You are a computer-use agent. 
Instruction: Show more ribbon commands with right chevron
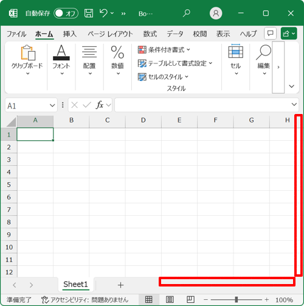tap(278, 67)
